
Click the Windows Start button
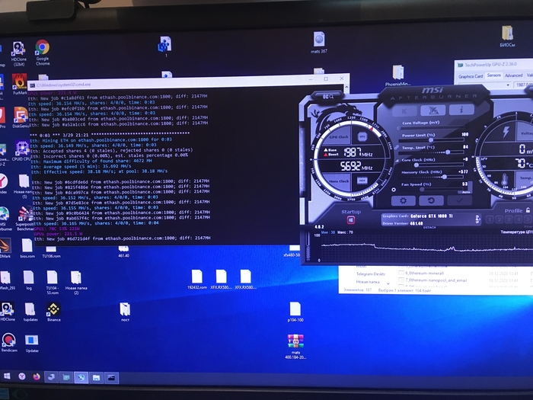tap(8, 376)
